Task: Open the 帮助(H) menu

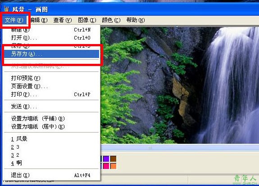Action: pyautogui.click(x=136, y=20)
